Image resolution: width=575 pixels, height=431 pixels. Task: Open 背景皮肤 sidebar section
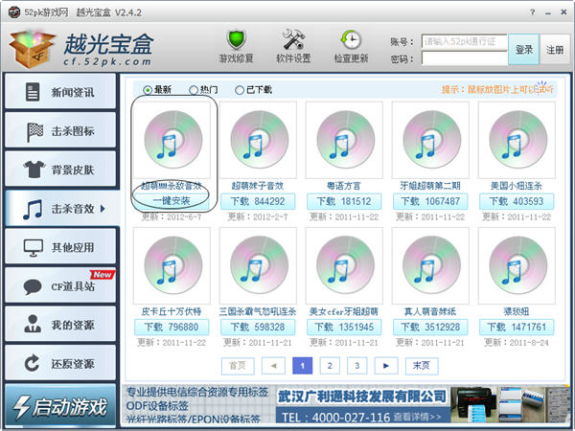[61, 170]
